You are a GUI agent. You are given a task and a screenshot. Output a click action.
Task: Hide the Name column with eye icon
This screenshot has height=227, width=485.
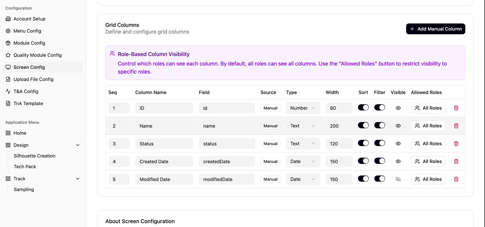398,126
